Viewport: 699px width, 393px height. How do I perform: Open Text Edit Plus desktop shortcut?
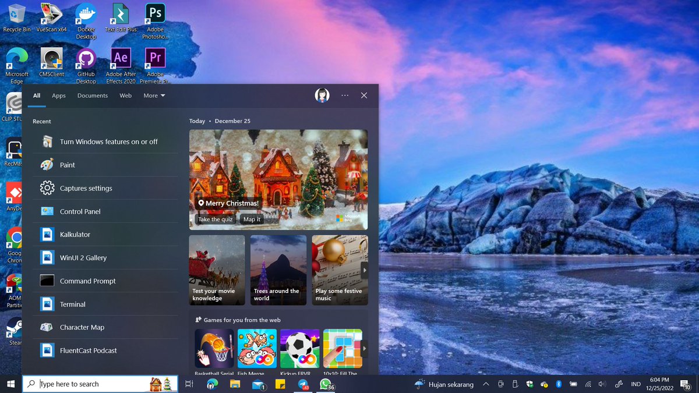(121, 17)
